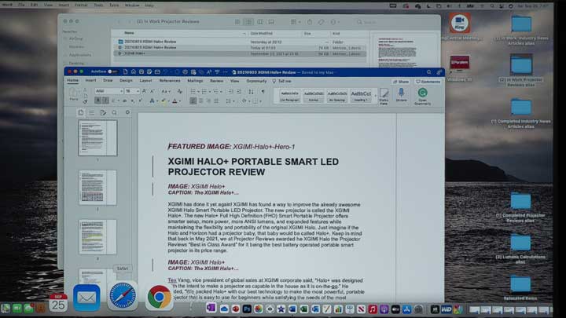566x318 pixels.
Task: Toggle the Show paragraph marks icon
Action: (263, 92)
